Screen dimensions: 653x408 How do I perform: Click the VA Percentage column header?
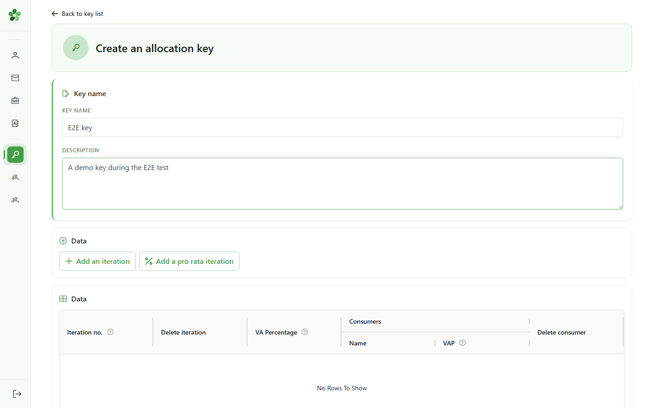[294, 332]
